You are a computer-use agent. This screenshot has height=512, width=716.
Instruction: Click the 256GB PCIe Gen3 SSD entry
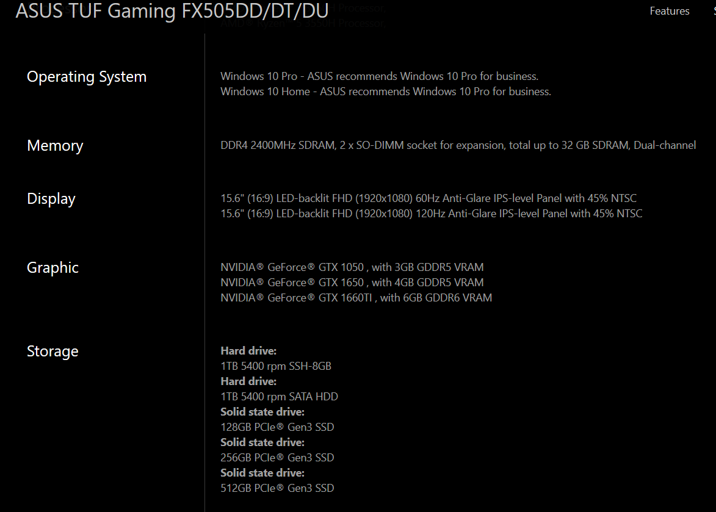tap(277, 458)
